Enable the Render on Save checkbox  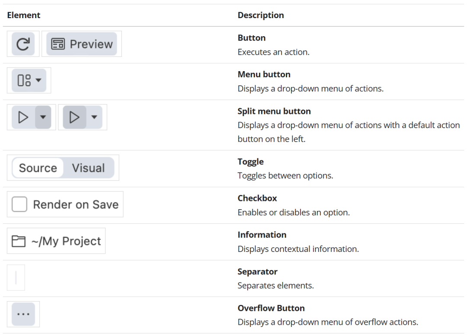(19, 204)
